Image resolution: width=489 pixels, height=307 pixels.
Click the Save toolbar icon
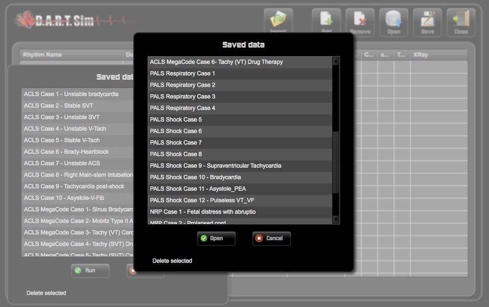pos(427,22)
